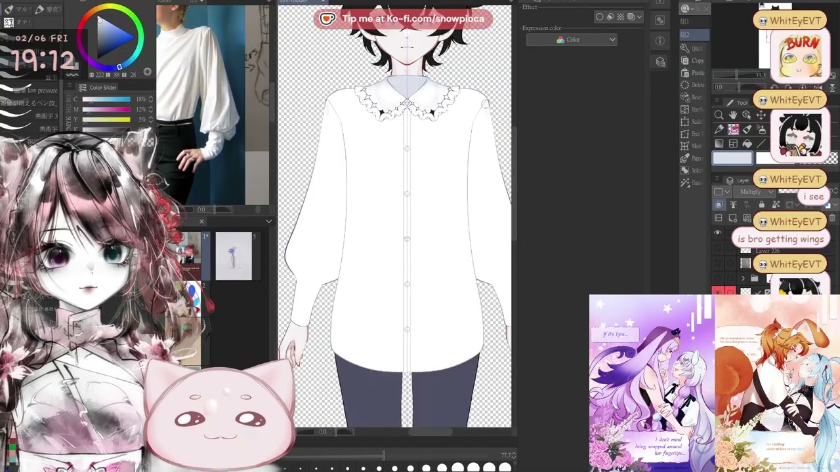Click the Paste command icon
Image resolution: width=840 pixels, height=472 pixels.
pos(684,73)
